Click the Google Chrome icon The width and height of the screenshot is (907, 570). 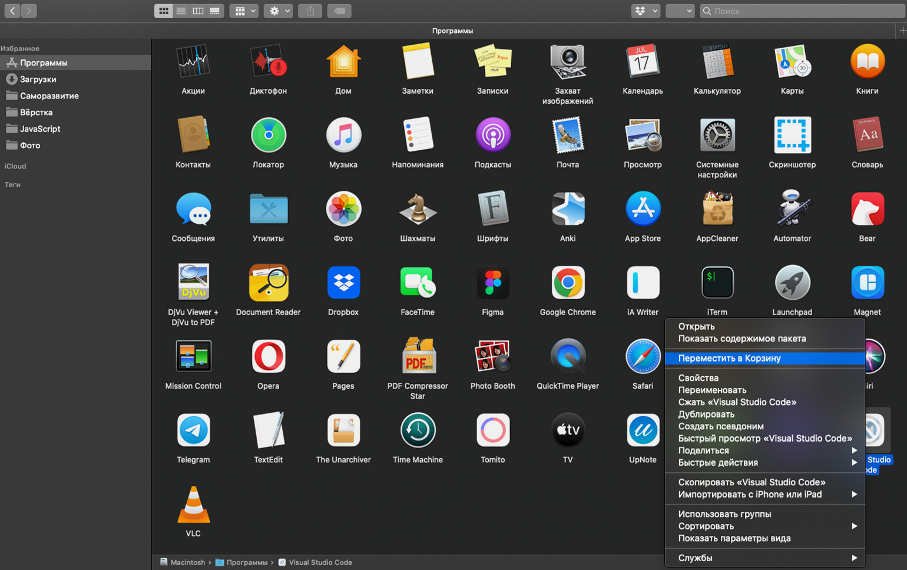(x=568, y=283)
